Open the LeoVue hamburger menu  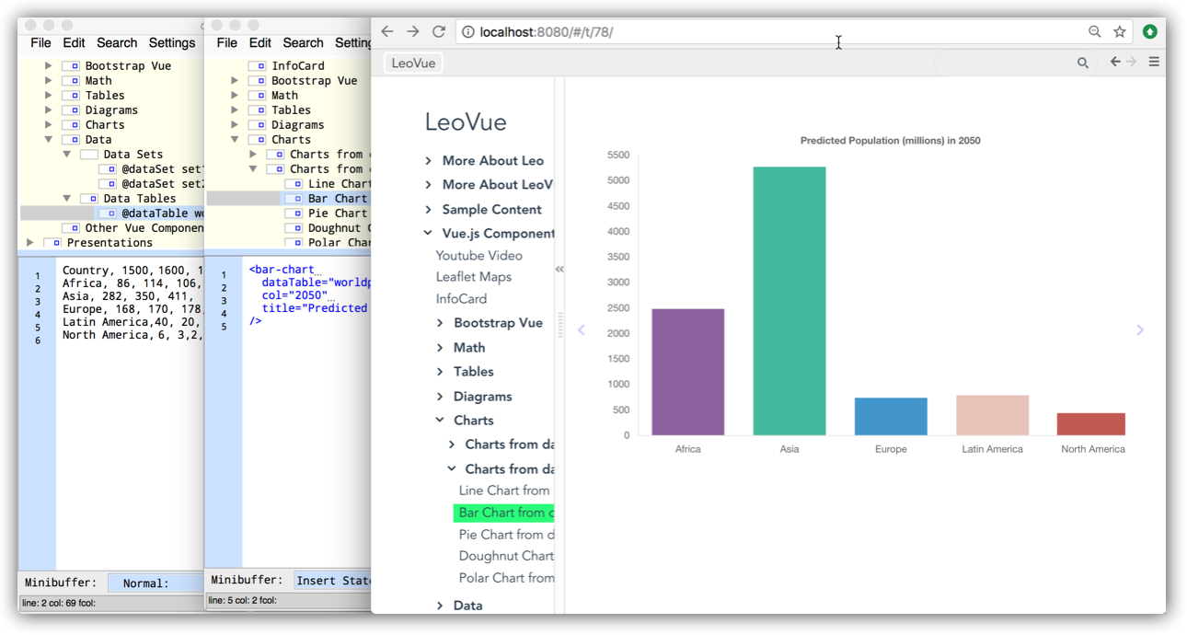(x=1154, y=62)
